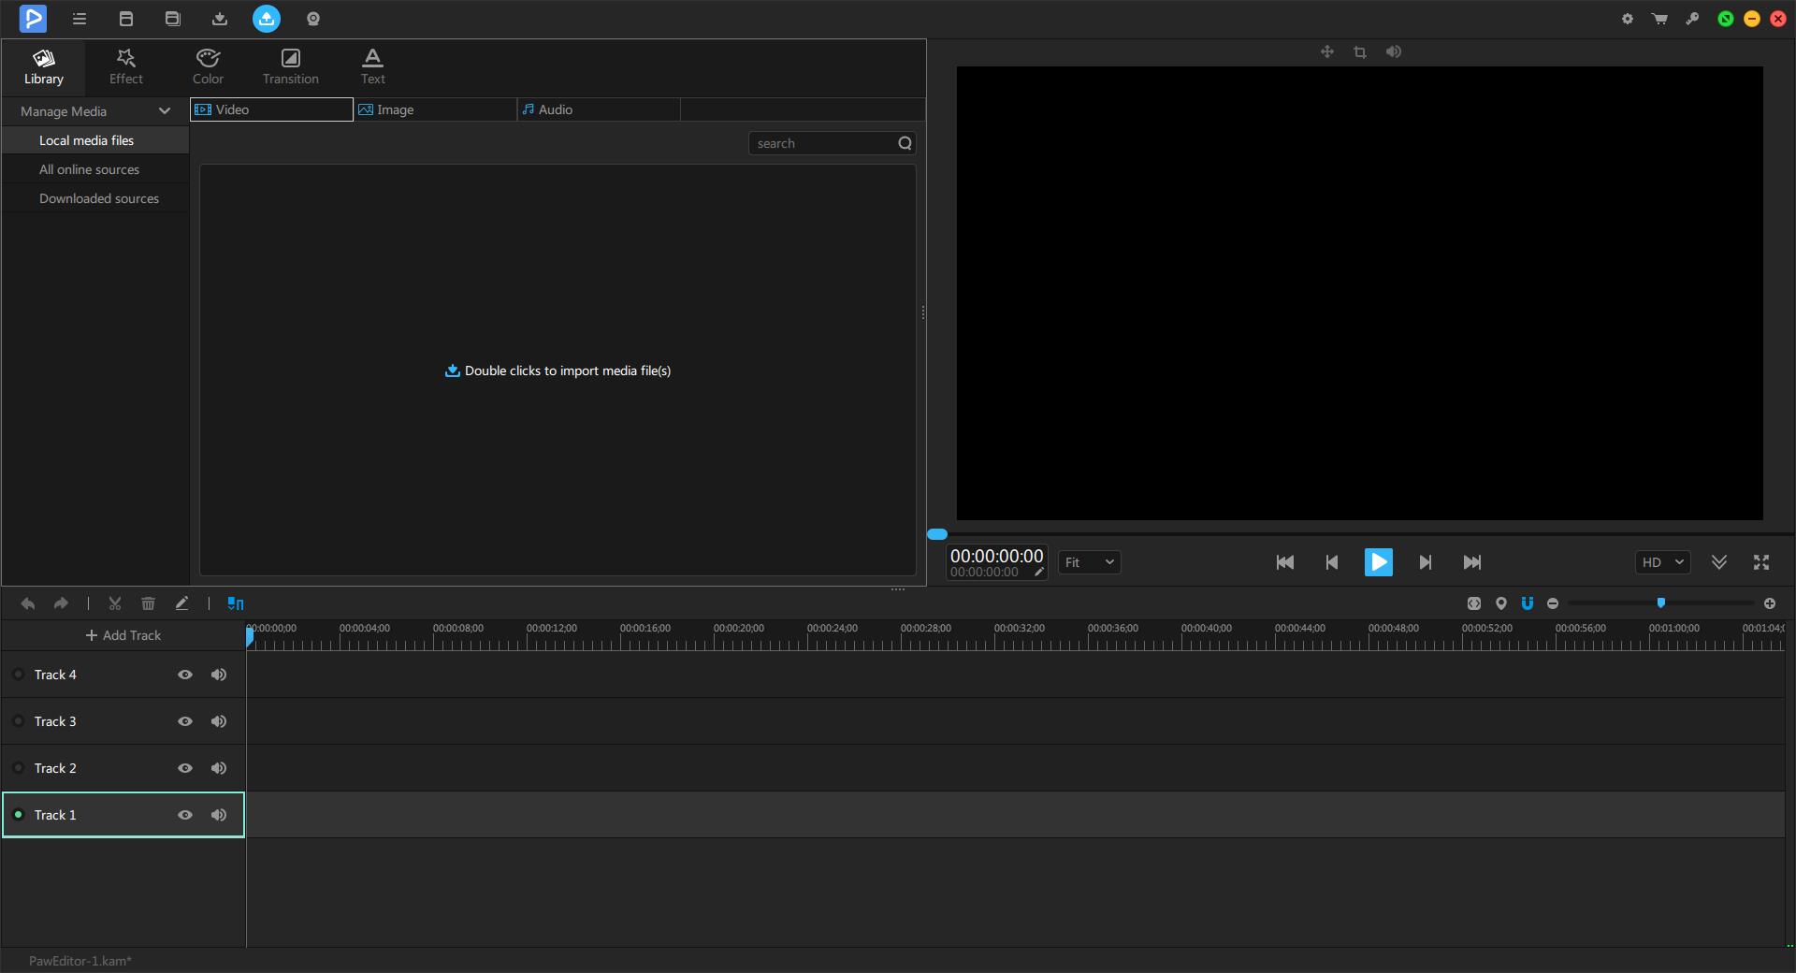This screenshot has height=973, width=1796.
Task: Click the Add Track button
Action: [123, 635]
